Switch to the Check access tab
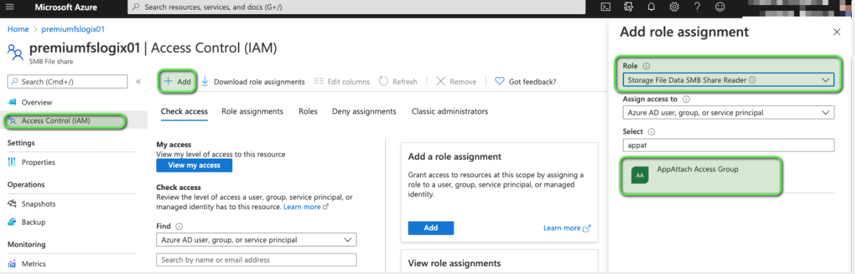This screenshot has height=274, width=855. coord(184,111)
